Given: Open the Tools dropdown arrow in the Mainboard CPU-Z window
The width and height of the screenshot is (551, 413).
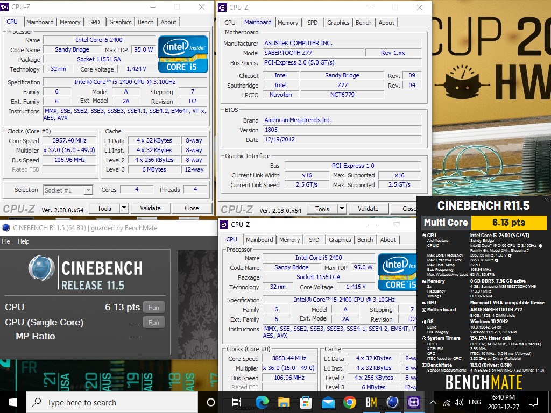Looking at the screenshot, I should [342, 209].
